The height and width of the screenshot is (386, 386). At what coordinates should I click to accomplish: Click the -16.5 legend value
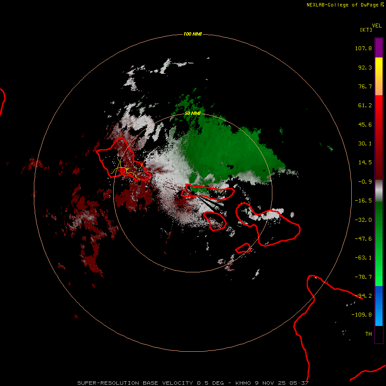[x=363, y=201]
